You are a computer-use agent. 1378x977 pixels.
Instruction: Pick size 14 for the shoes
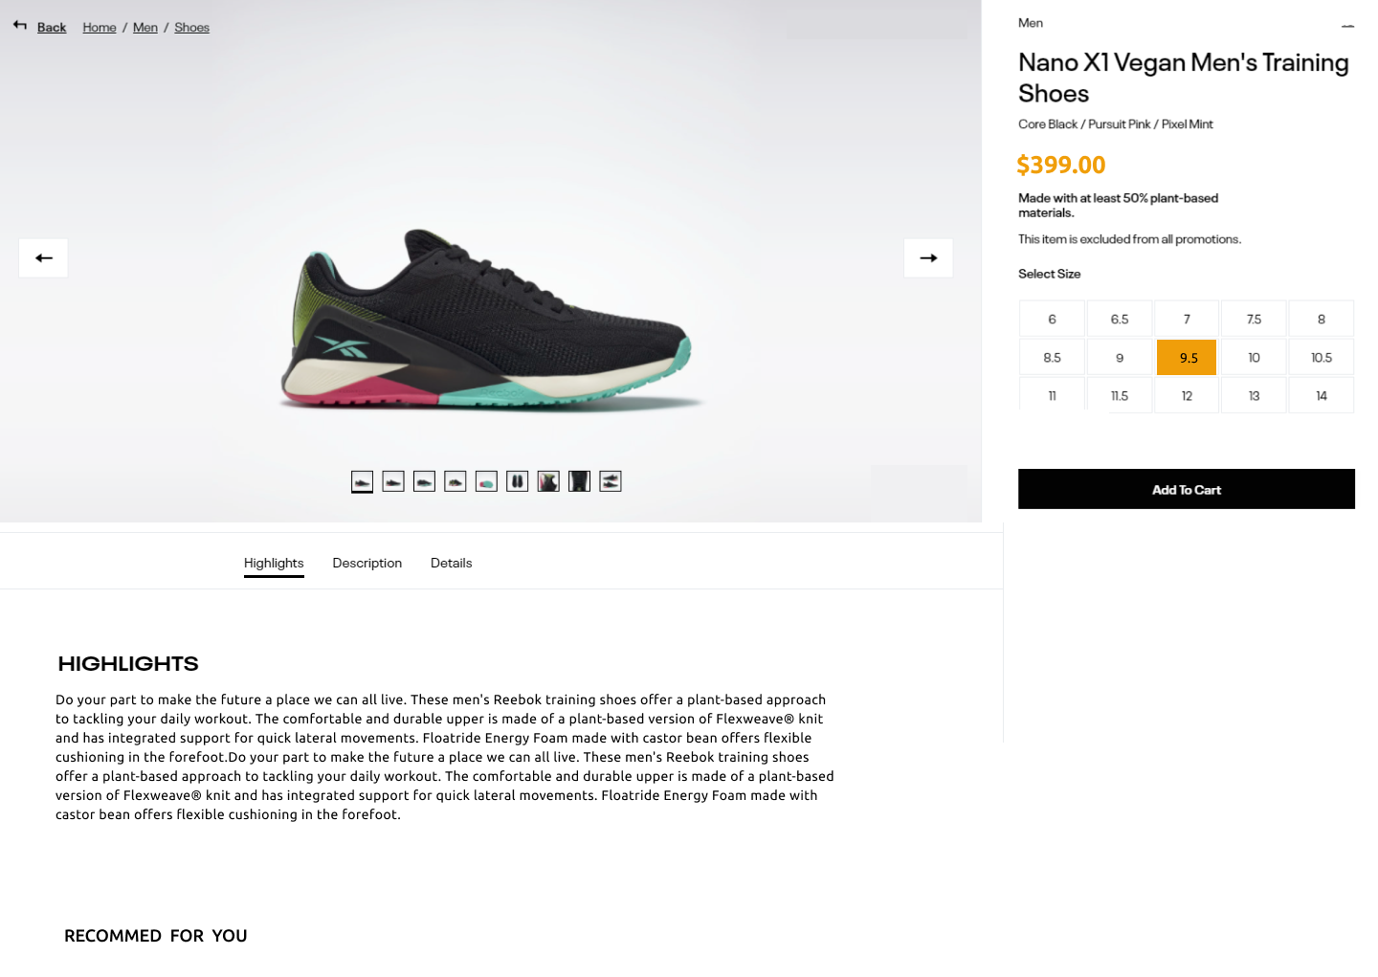[1321, 394]
